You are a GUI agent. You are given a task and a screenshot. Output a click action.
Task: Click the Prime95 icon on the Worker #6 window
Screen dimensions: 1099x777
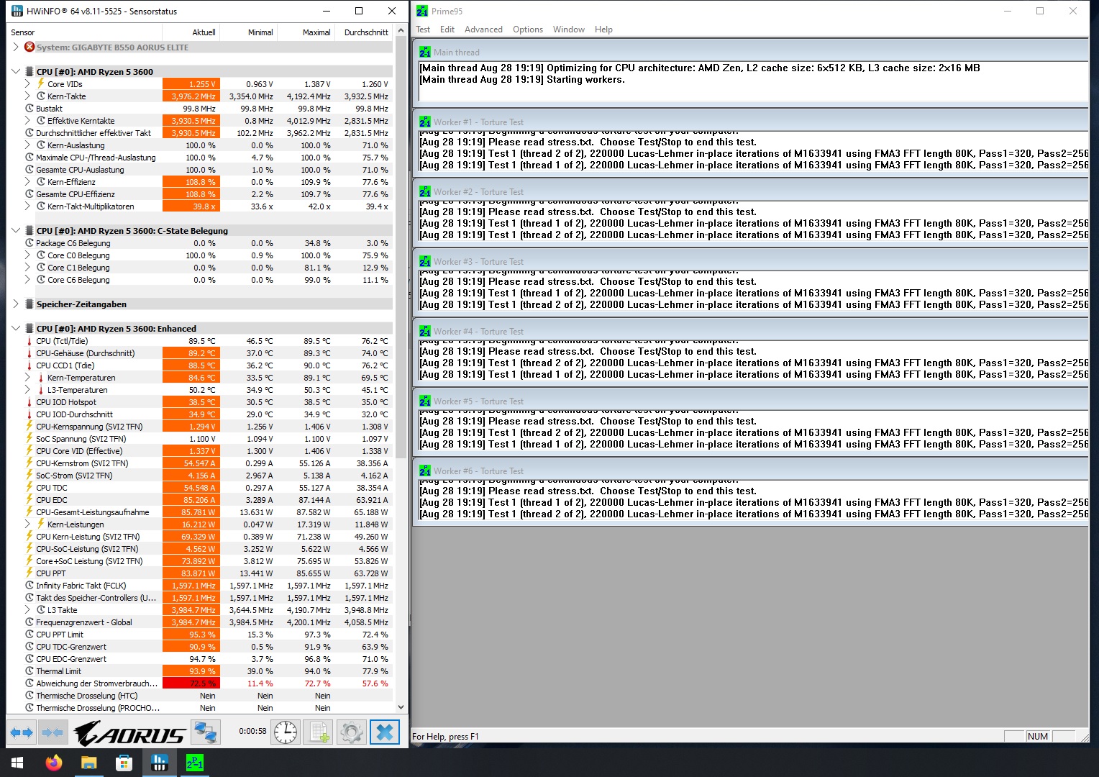(x=425, y=471)
